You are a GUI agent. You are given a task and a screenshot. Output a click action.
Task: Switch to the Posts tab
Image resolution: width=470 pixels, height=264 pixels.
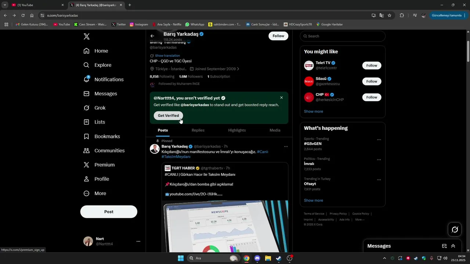pyautogui.click(x=163, y=130)
